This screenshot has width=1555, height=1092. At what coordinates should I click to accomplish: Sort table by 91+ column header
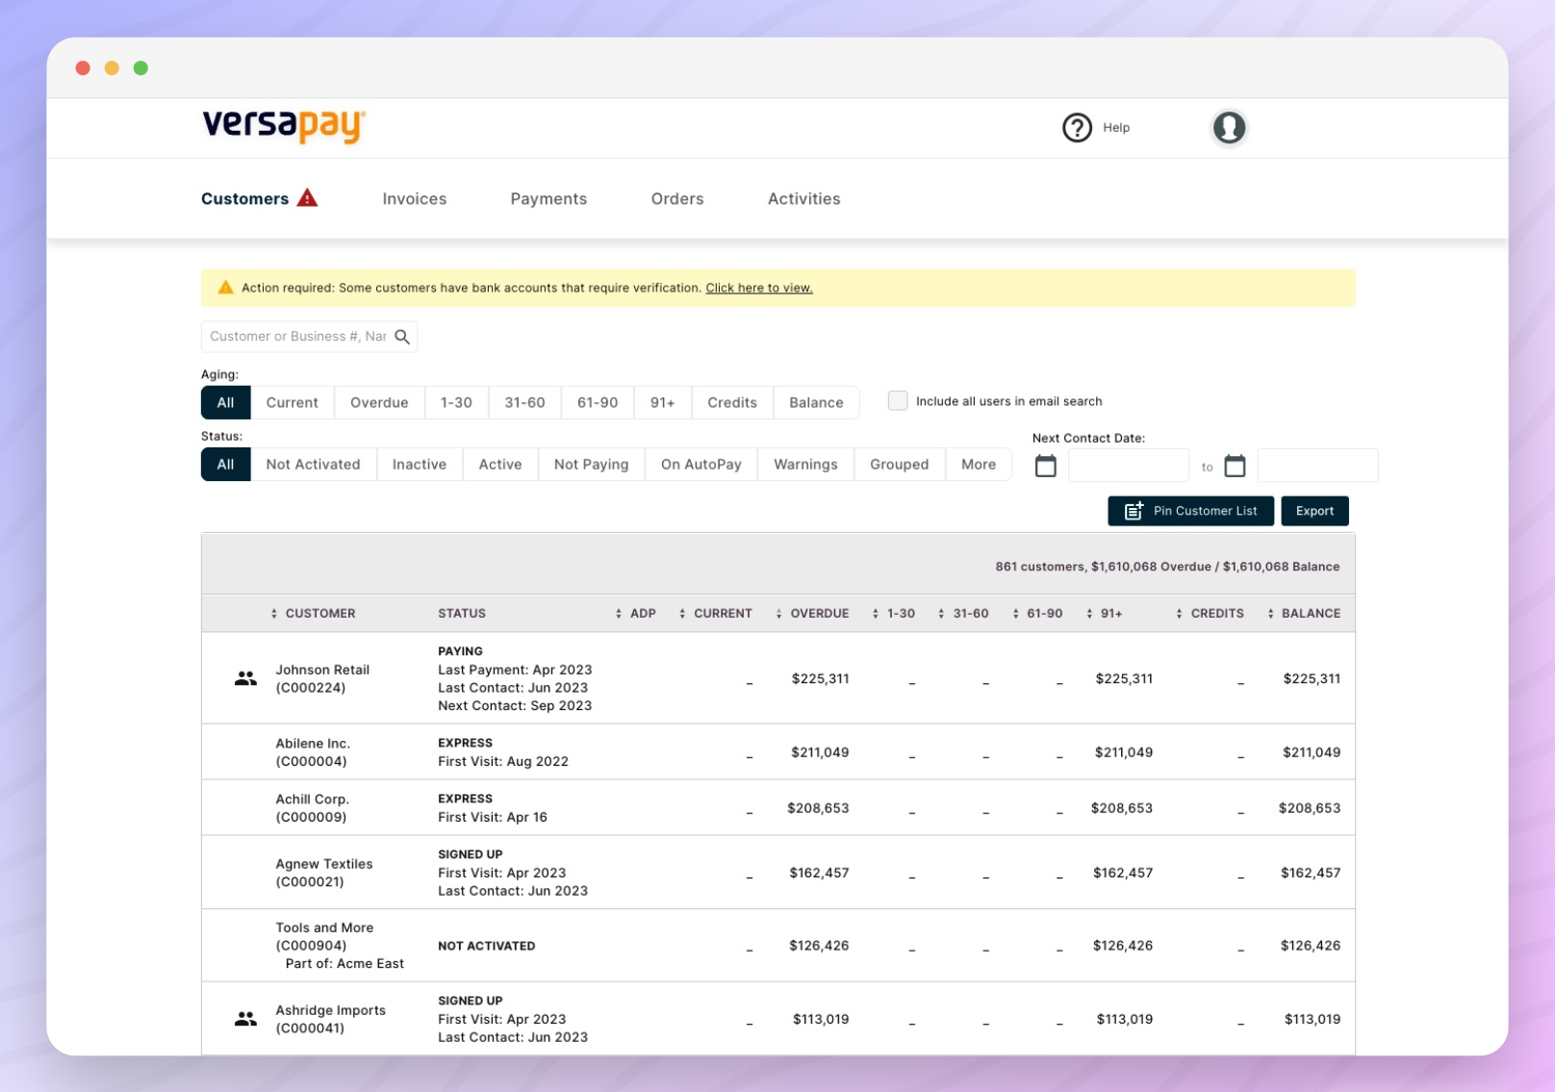point(1104,613)
